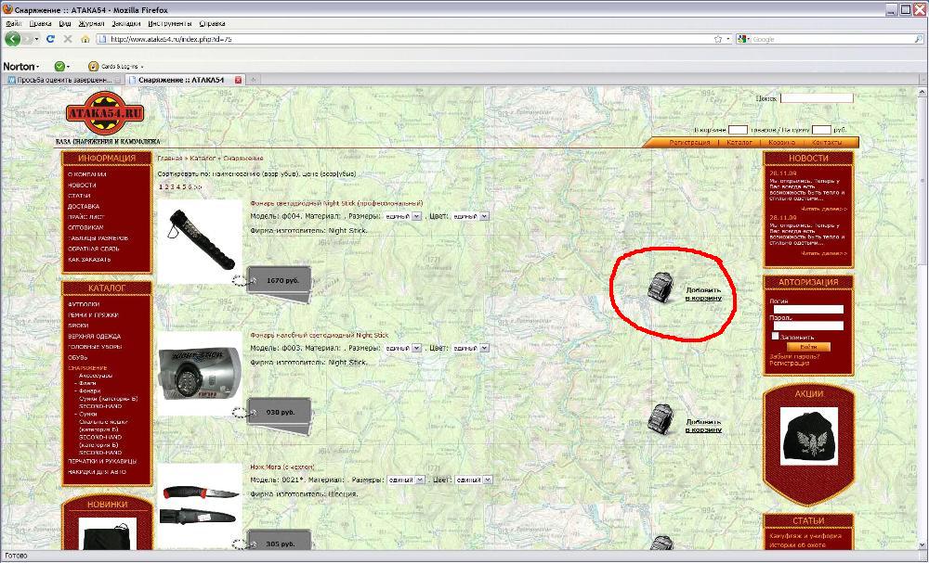Viewport: 929px width, 563px height.
Task: Click the Firefox Back arrow button
Action: click(x=13, y=39)
